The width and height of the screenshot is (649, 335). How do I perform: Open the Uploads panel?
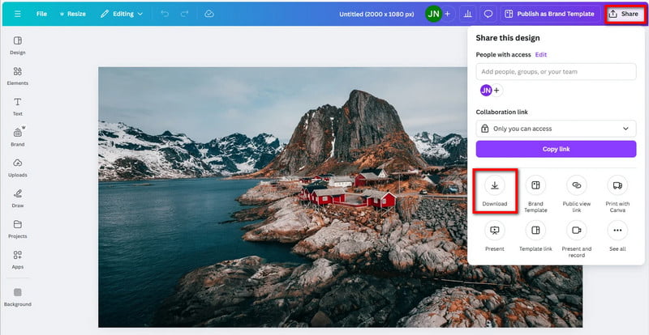[x=17, y=167]
